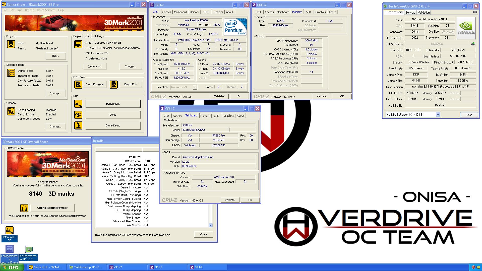
Task: Click Change... under Selected Tests
Action: coord(56,94)
